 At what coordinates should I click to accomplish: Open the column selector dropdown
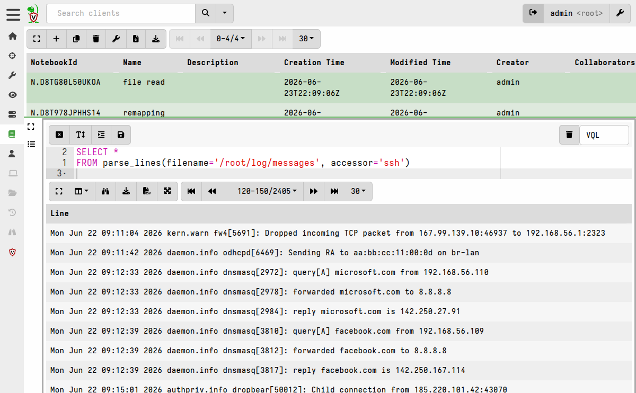82,191
